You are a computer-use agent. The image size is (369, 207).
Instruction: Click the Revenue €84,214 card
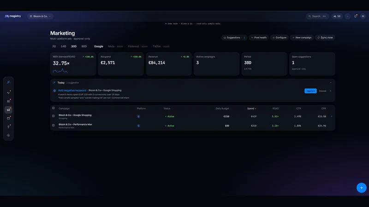(x=169, y=64)
